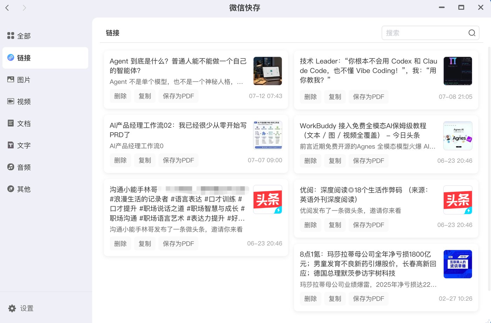491x323 pixels.
Task: Minimize the 微信快存 window
Action: (442, 7)
